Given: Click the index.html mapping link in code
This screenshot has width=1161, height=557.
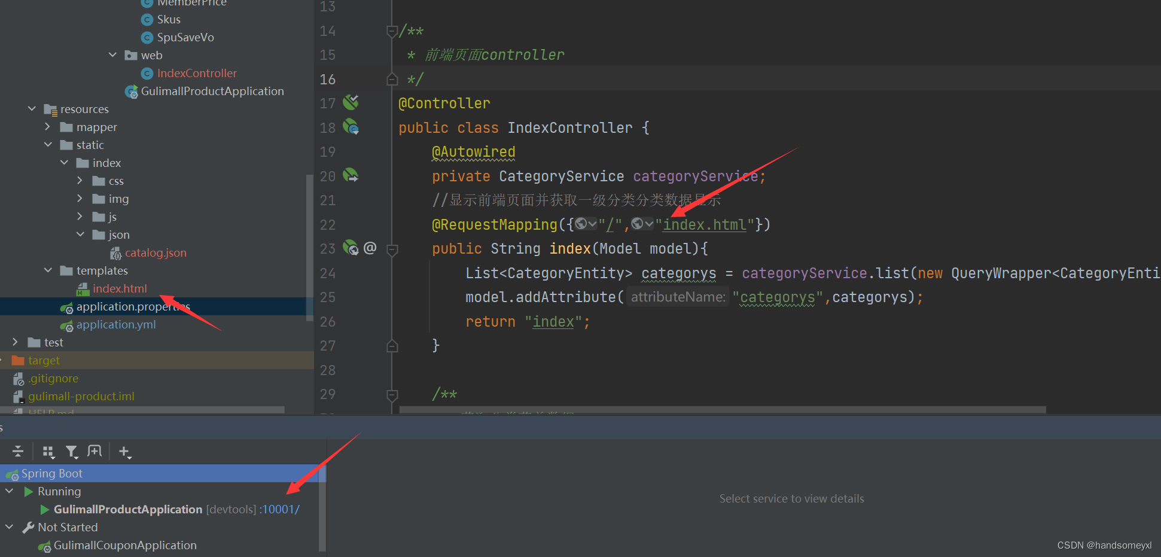Looking at the screenshot, I should 705,225.
